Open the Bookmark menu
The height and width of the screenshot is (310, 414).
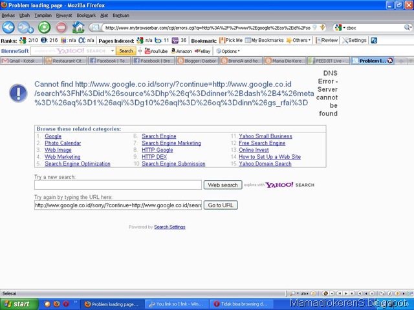(x=86, y=15)
